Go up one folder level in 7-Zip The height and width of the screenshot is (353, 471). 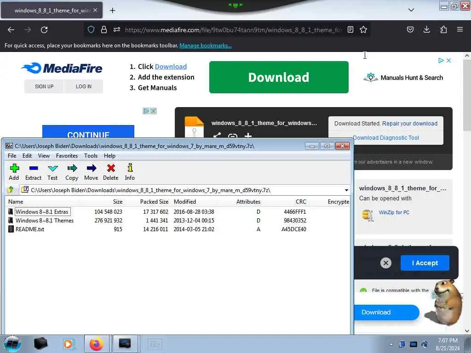pyautogui.click(x=11, y=190)
